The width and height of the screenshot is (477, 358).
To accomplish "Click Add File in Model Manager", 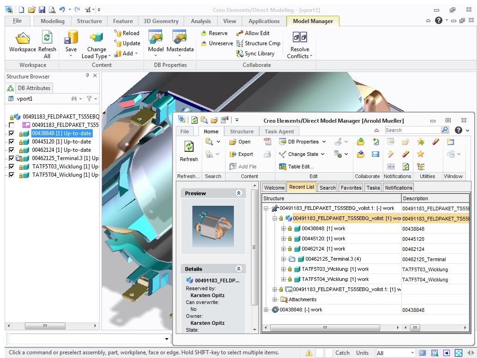I will click(x=243, y=167).
